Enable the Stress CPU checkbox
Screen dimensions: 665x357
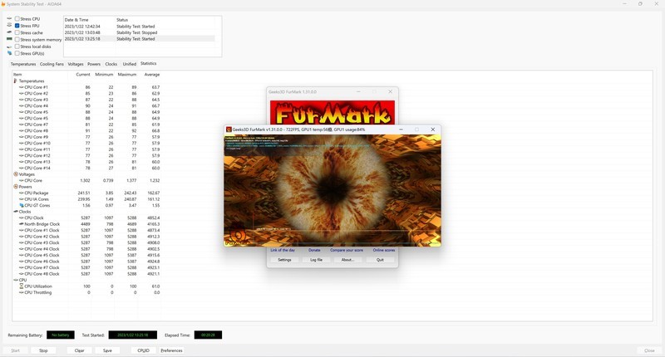pyautogui.click(x=17, y=18)
